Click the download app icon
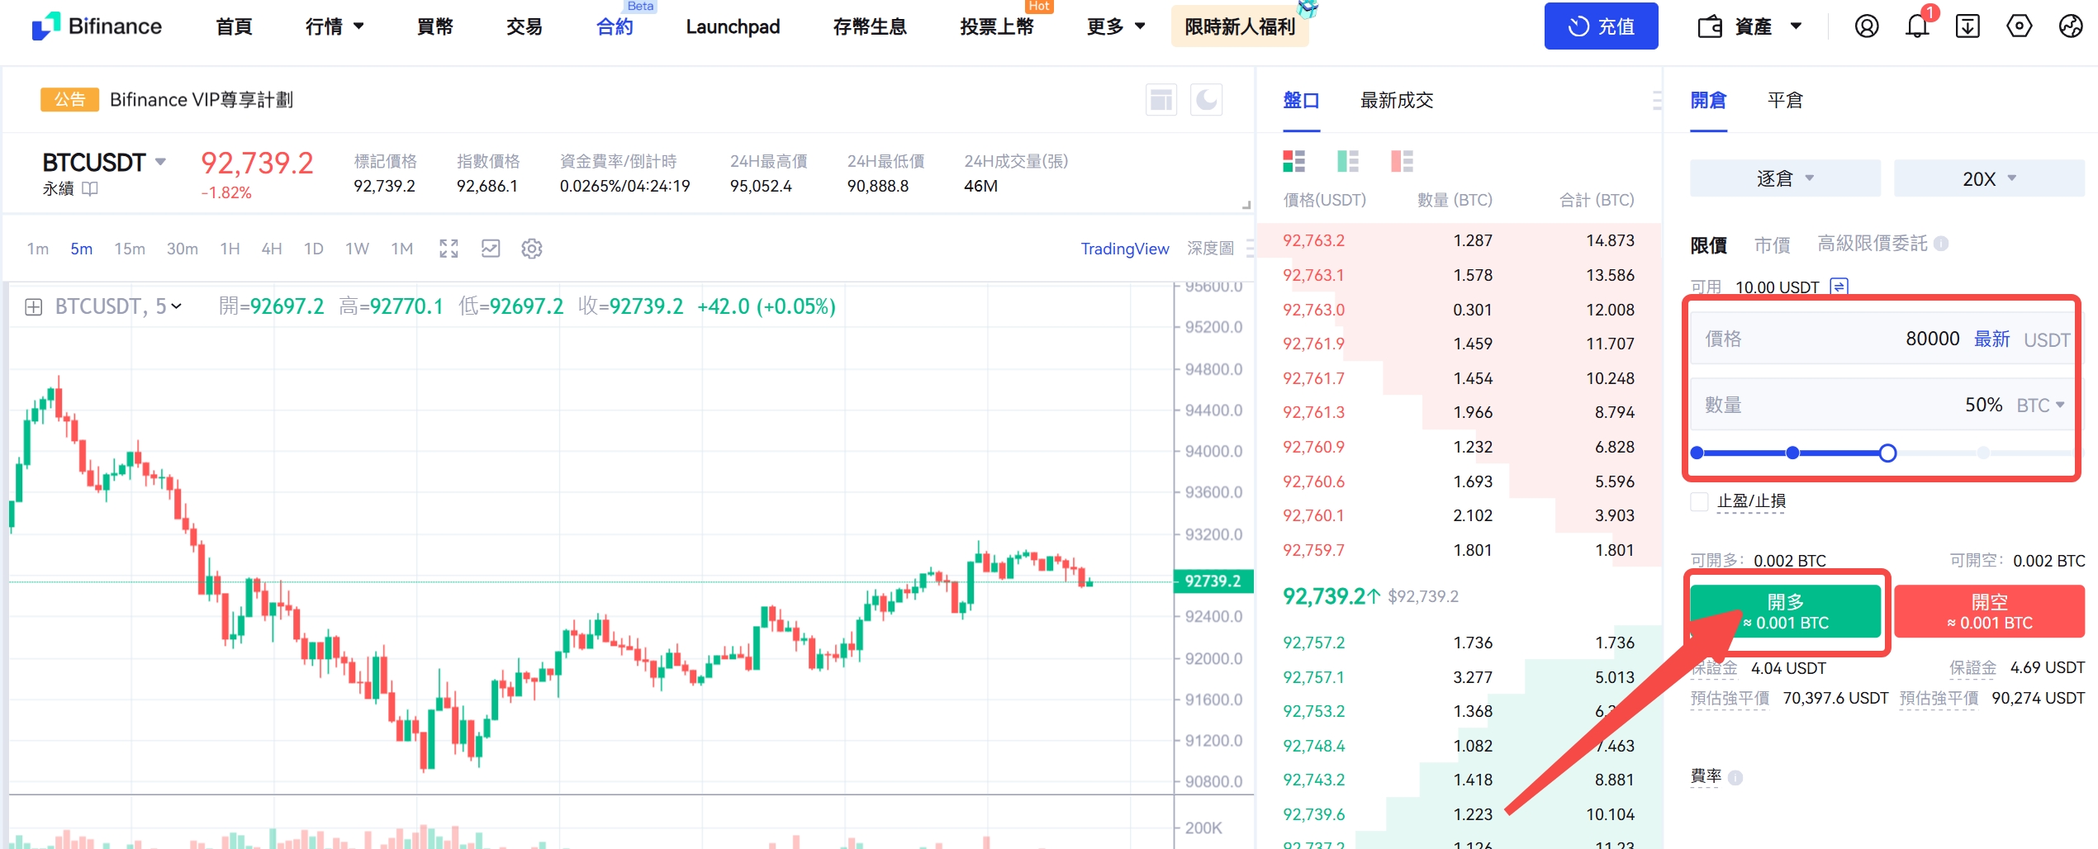 coord(1967,26)
